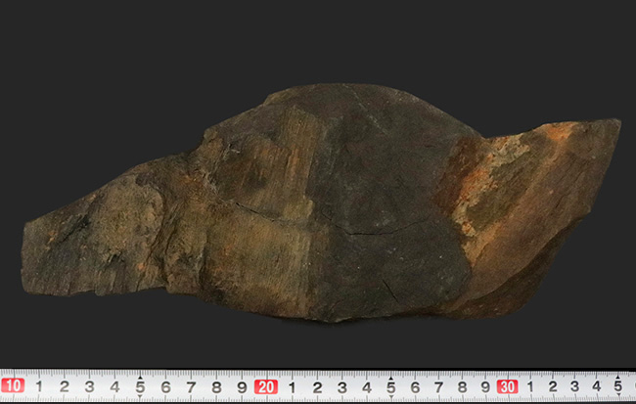The height and width of the screenshot is (404, 636).
Task: Click the 1 mark right after red 30
Action: click(530, 387)
